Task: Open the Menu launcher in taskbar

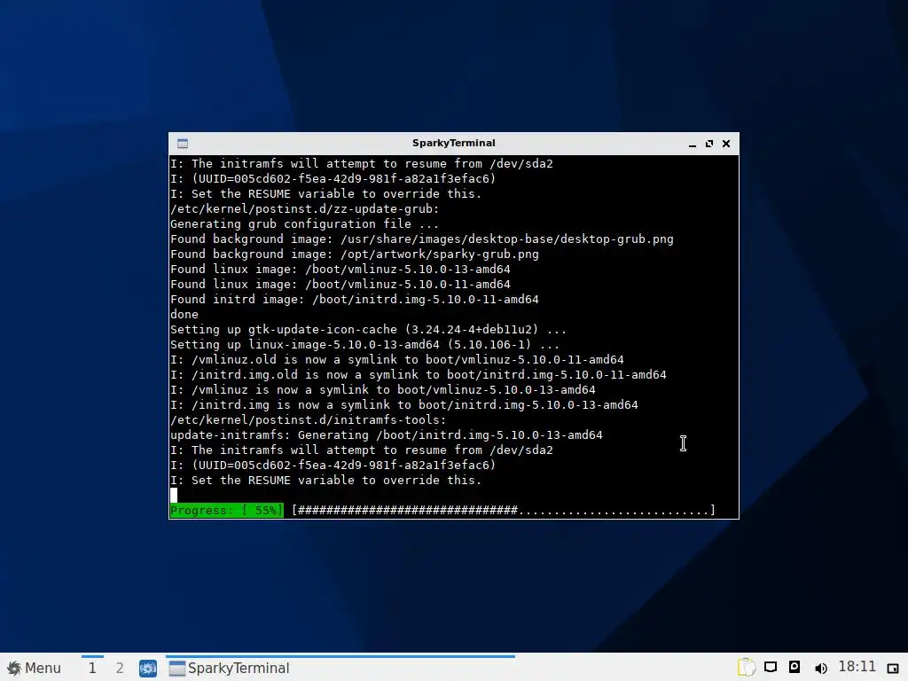Action: coord(34,668)
